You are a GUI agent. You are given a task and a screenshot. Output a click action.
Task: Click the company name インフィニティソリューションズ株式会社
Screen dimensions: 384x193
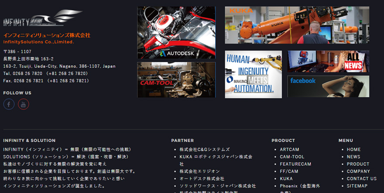[x=47, y=35]
